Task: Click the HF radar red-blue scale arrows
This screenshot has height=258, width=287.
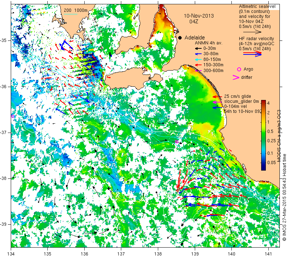Action: pos(252,54)
